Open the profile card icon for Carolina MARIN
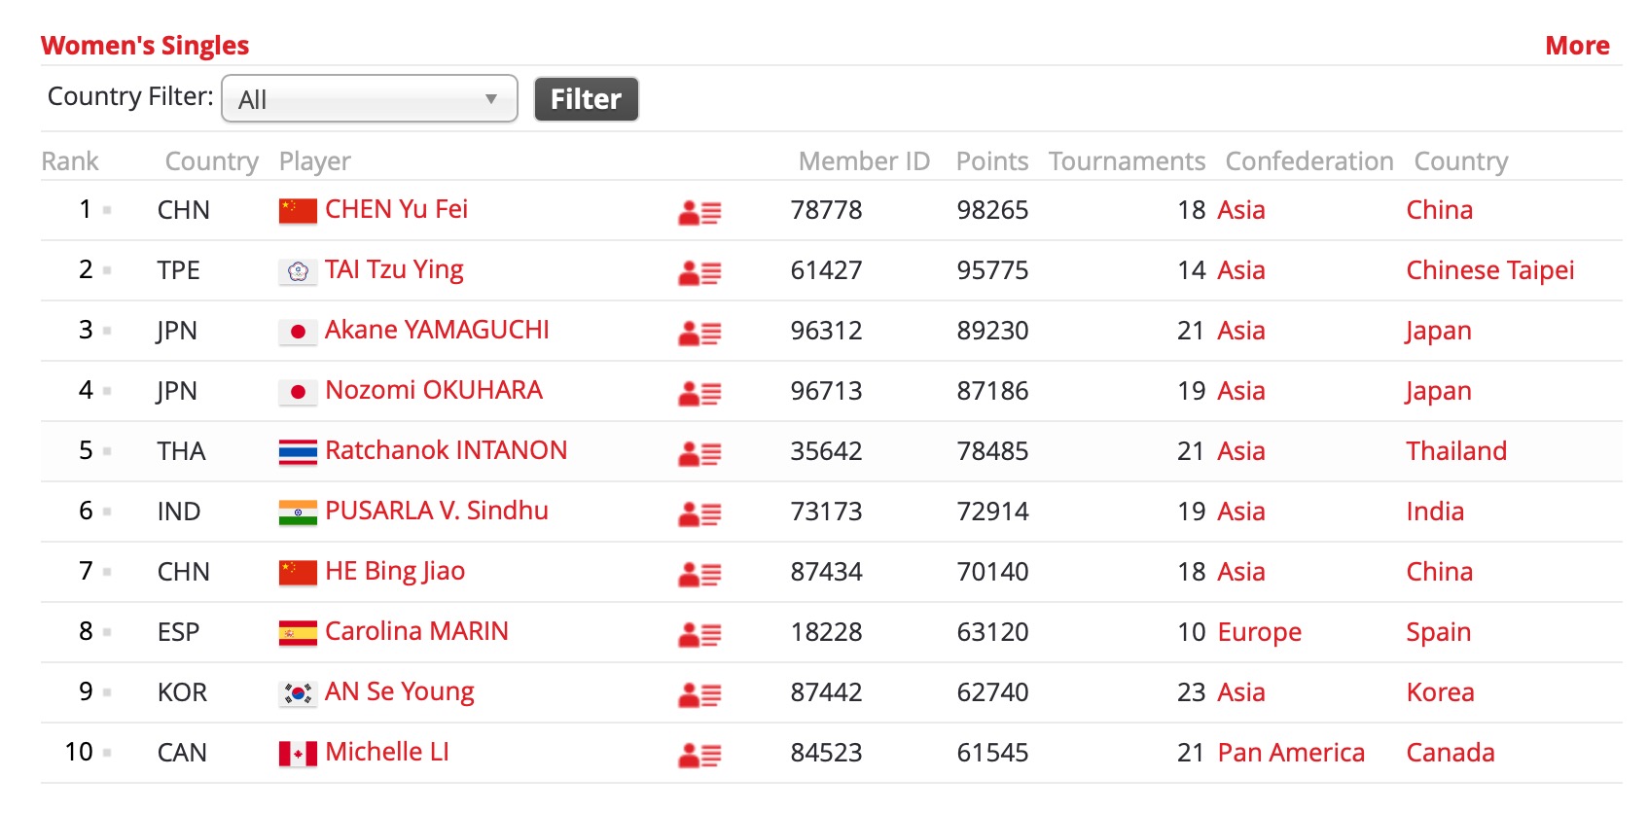 click(699, 634)
